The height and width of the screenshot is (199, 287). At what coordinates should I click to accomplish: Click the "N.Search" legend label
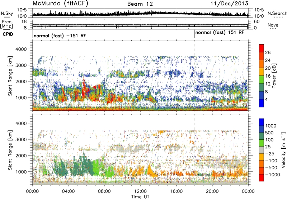coord(277,13)
